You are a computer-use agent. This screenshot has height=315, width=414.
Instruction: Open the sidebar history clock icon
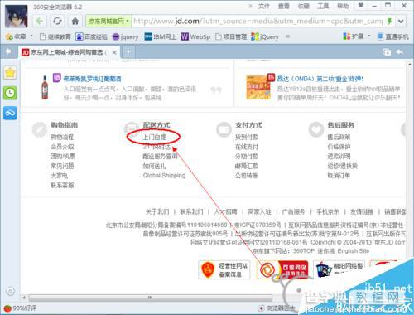(x=10, y=93)
